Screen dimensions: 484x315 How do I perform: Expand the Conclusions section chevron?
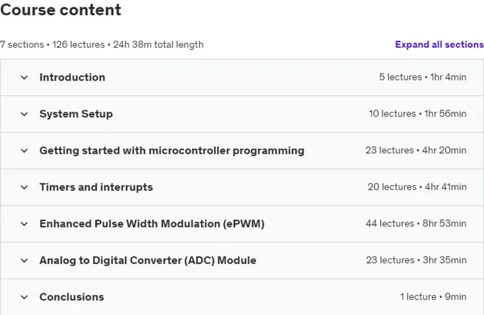click(24, 297)
